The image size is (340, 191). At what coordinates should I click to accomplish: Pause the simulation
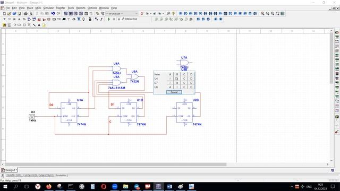pos(114,19)
